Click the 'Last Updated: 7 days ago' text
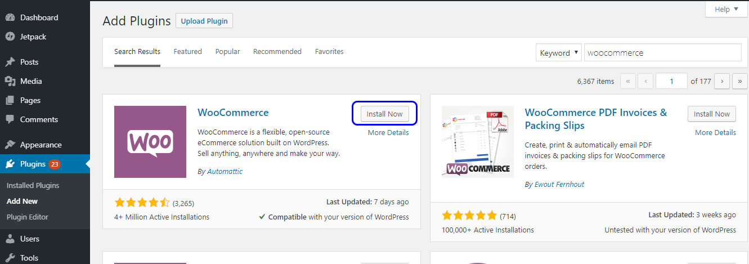The height and width of the screenshot is (264, 749). (x=367, y=202)
